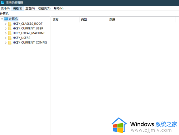Open the 编辑(E) menu
The width and height of the screenshot is (179, 135).
[x=18, y=9]
